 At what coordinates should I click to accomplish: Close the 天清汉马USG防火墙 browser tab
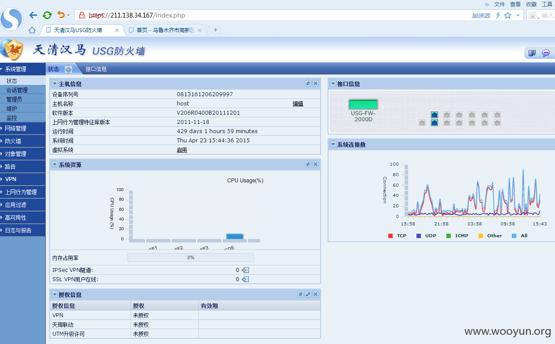point(117,30)
